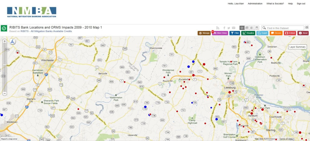Switch to table grid view

click(247, 28)
